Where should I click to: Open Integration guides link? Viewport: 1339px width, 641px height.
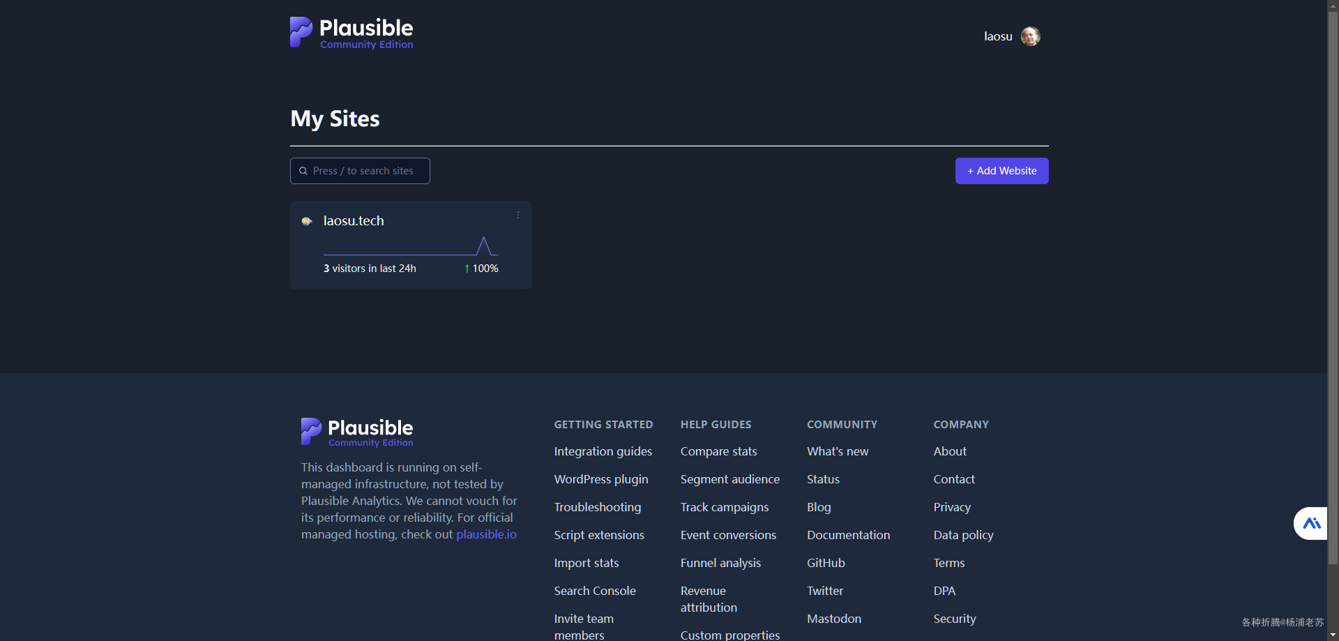(603, 451)
